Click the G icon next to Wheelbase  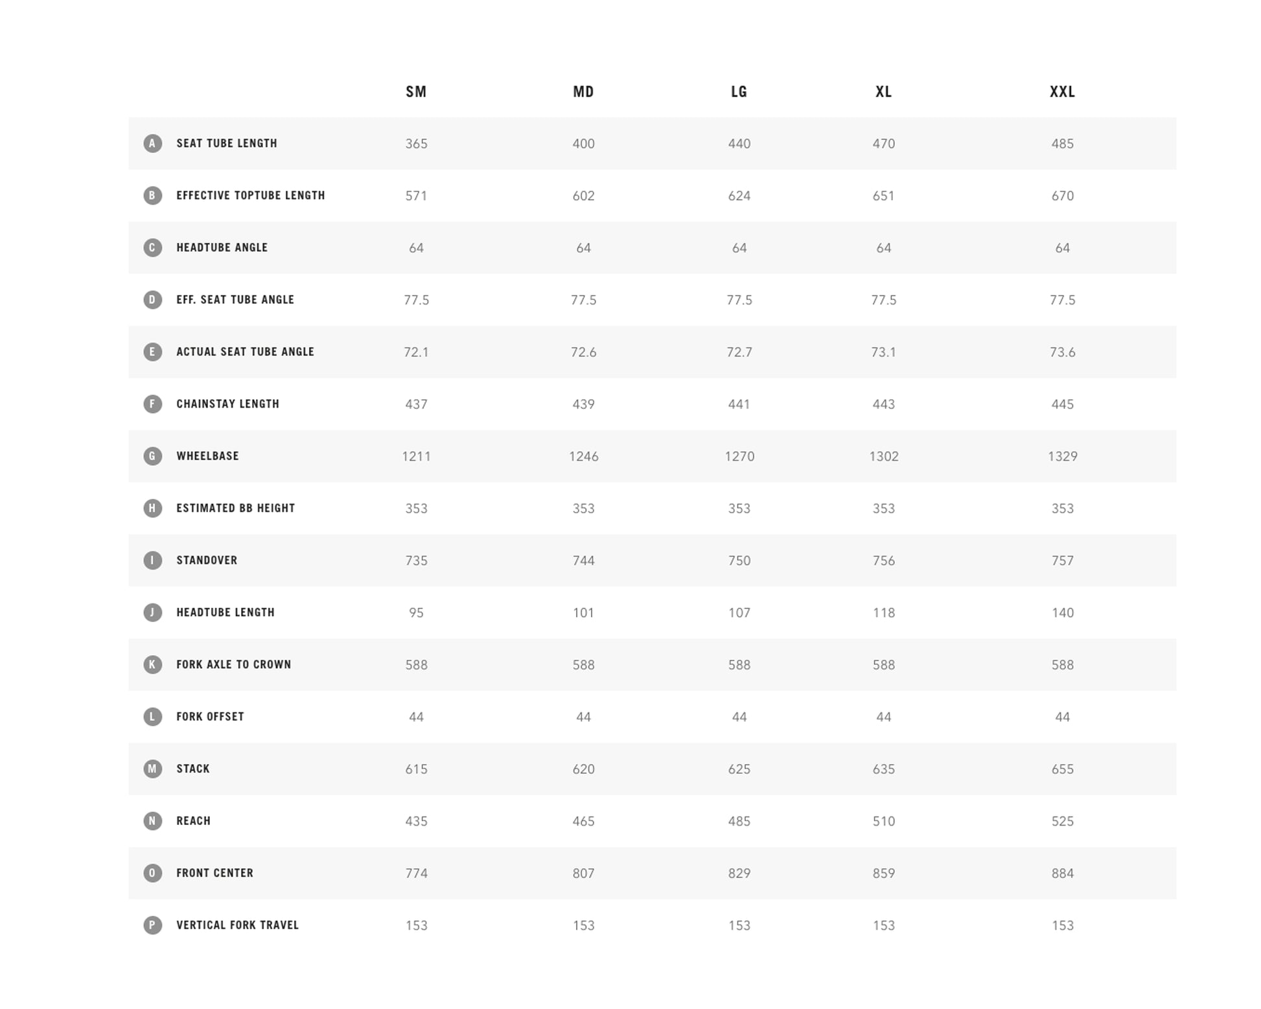(x=152, y=456)
